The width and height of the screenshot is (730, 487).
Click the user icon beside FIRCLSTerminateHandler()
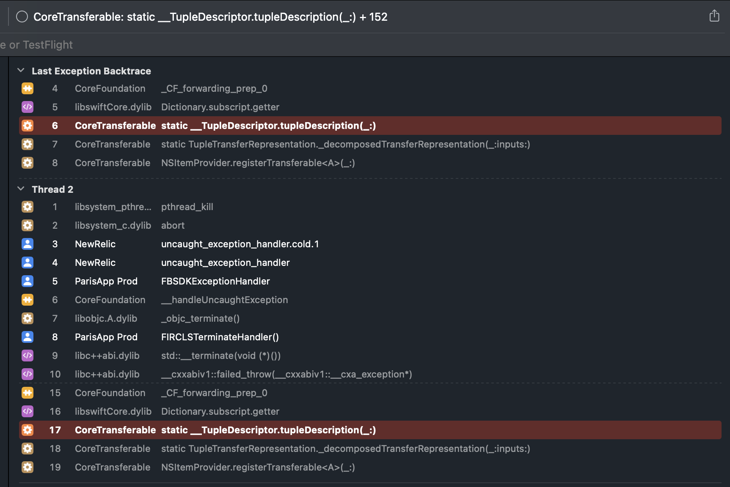28,337
